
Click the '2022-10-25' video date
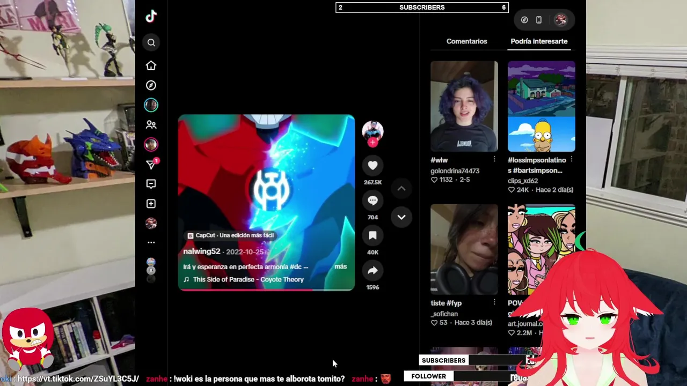click(x=245, y=252)
